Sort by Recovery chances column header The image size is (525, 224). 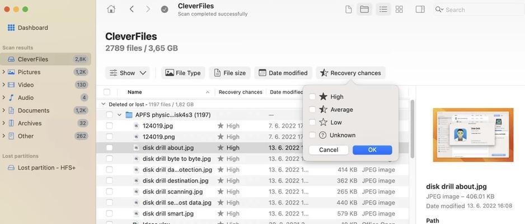coord(241,92)
